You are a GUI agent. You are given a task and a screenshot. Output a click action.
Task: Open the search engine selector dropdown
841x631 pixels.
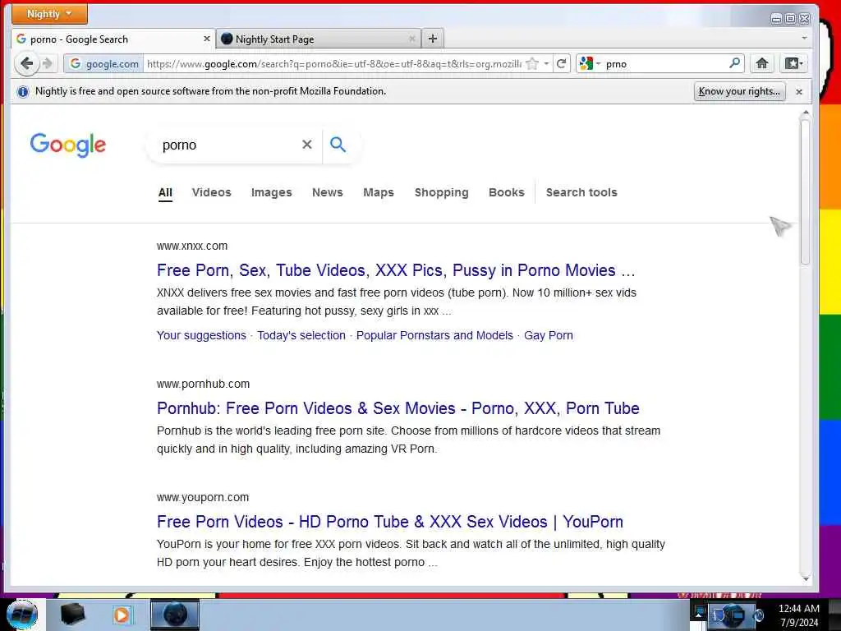590,63
